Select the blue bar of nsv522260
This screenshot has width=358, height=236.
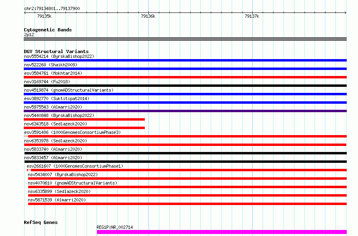point(185,69)
